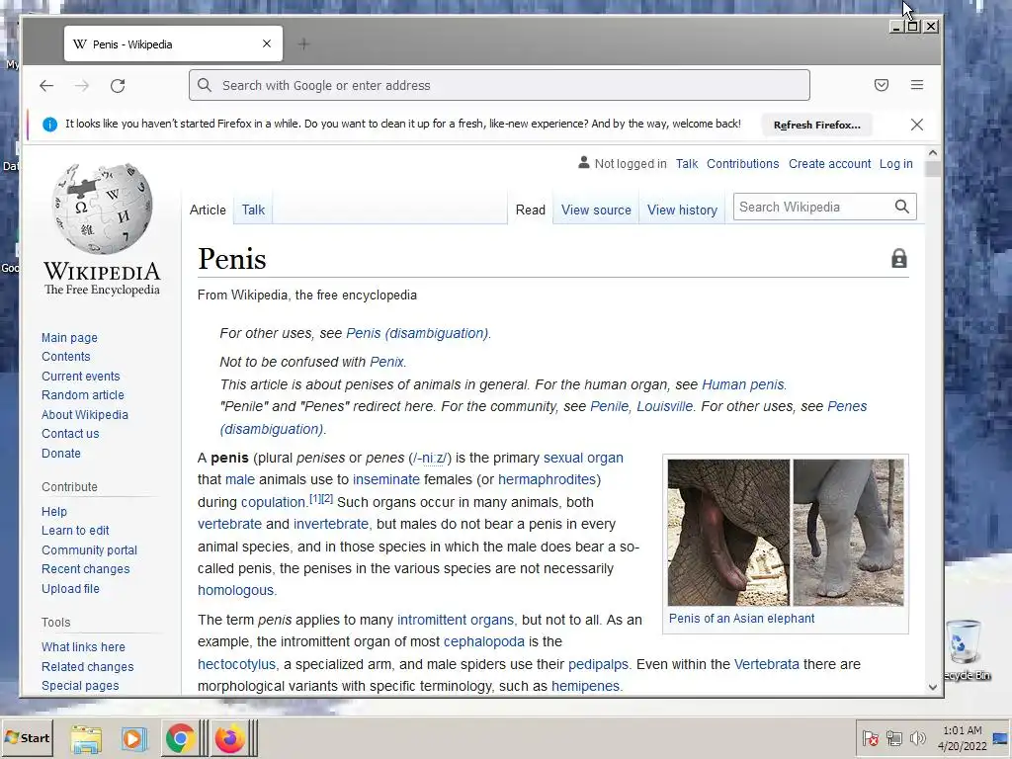The image size is (1012, 759).
Task: Open the View history tab
Action: 682,210
